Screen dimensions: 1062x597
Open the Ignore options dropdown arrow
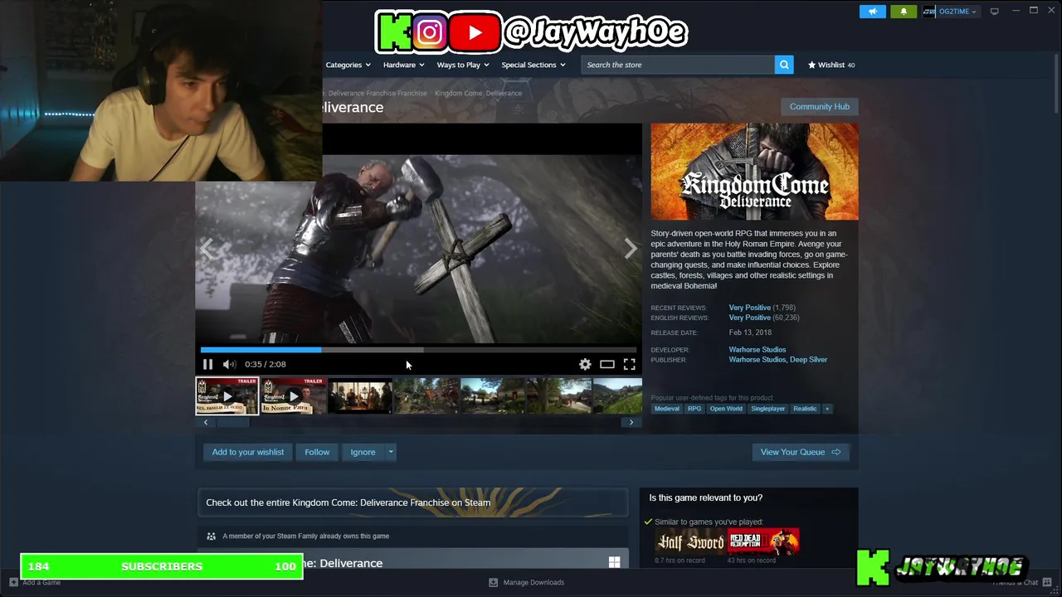click(x=390, y=452)
